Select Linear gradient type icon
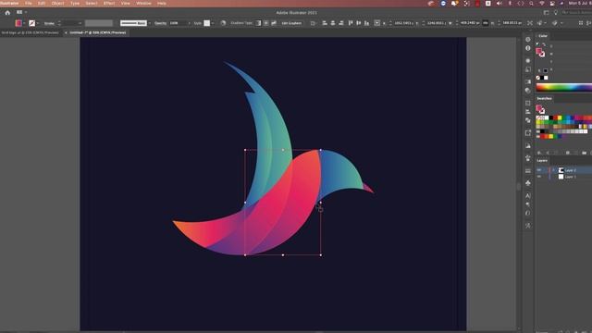 [x=258, y=23]
